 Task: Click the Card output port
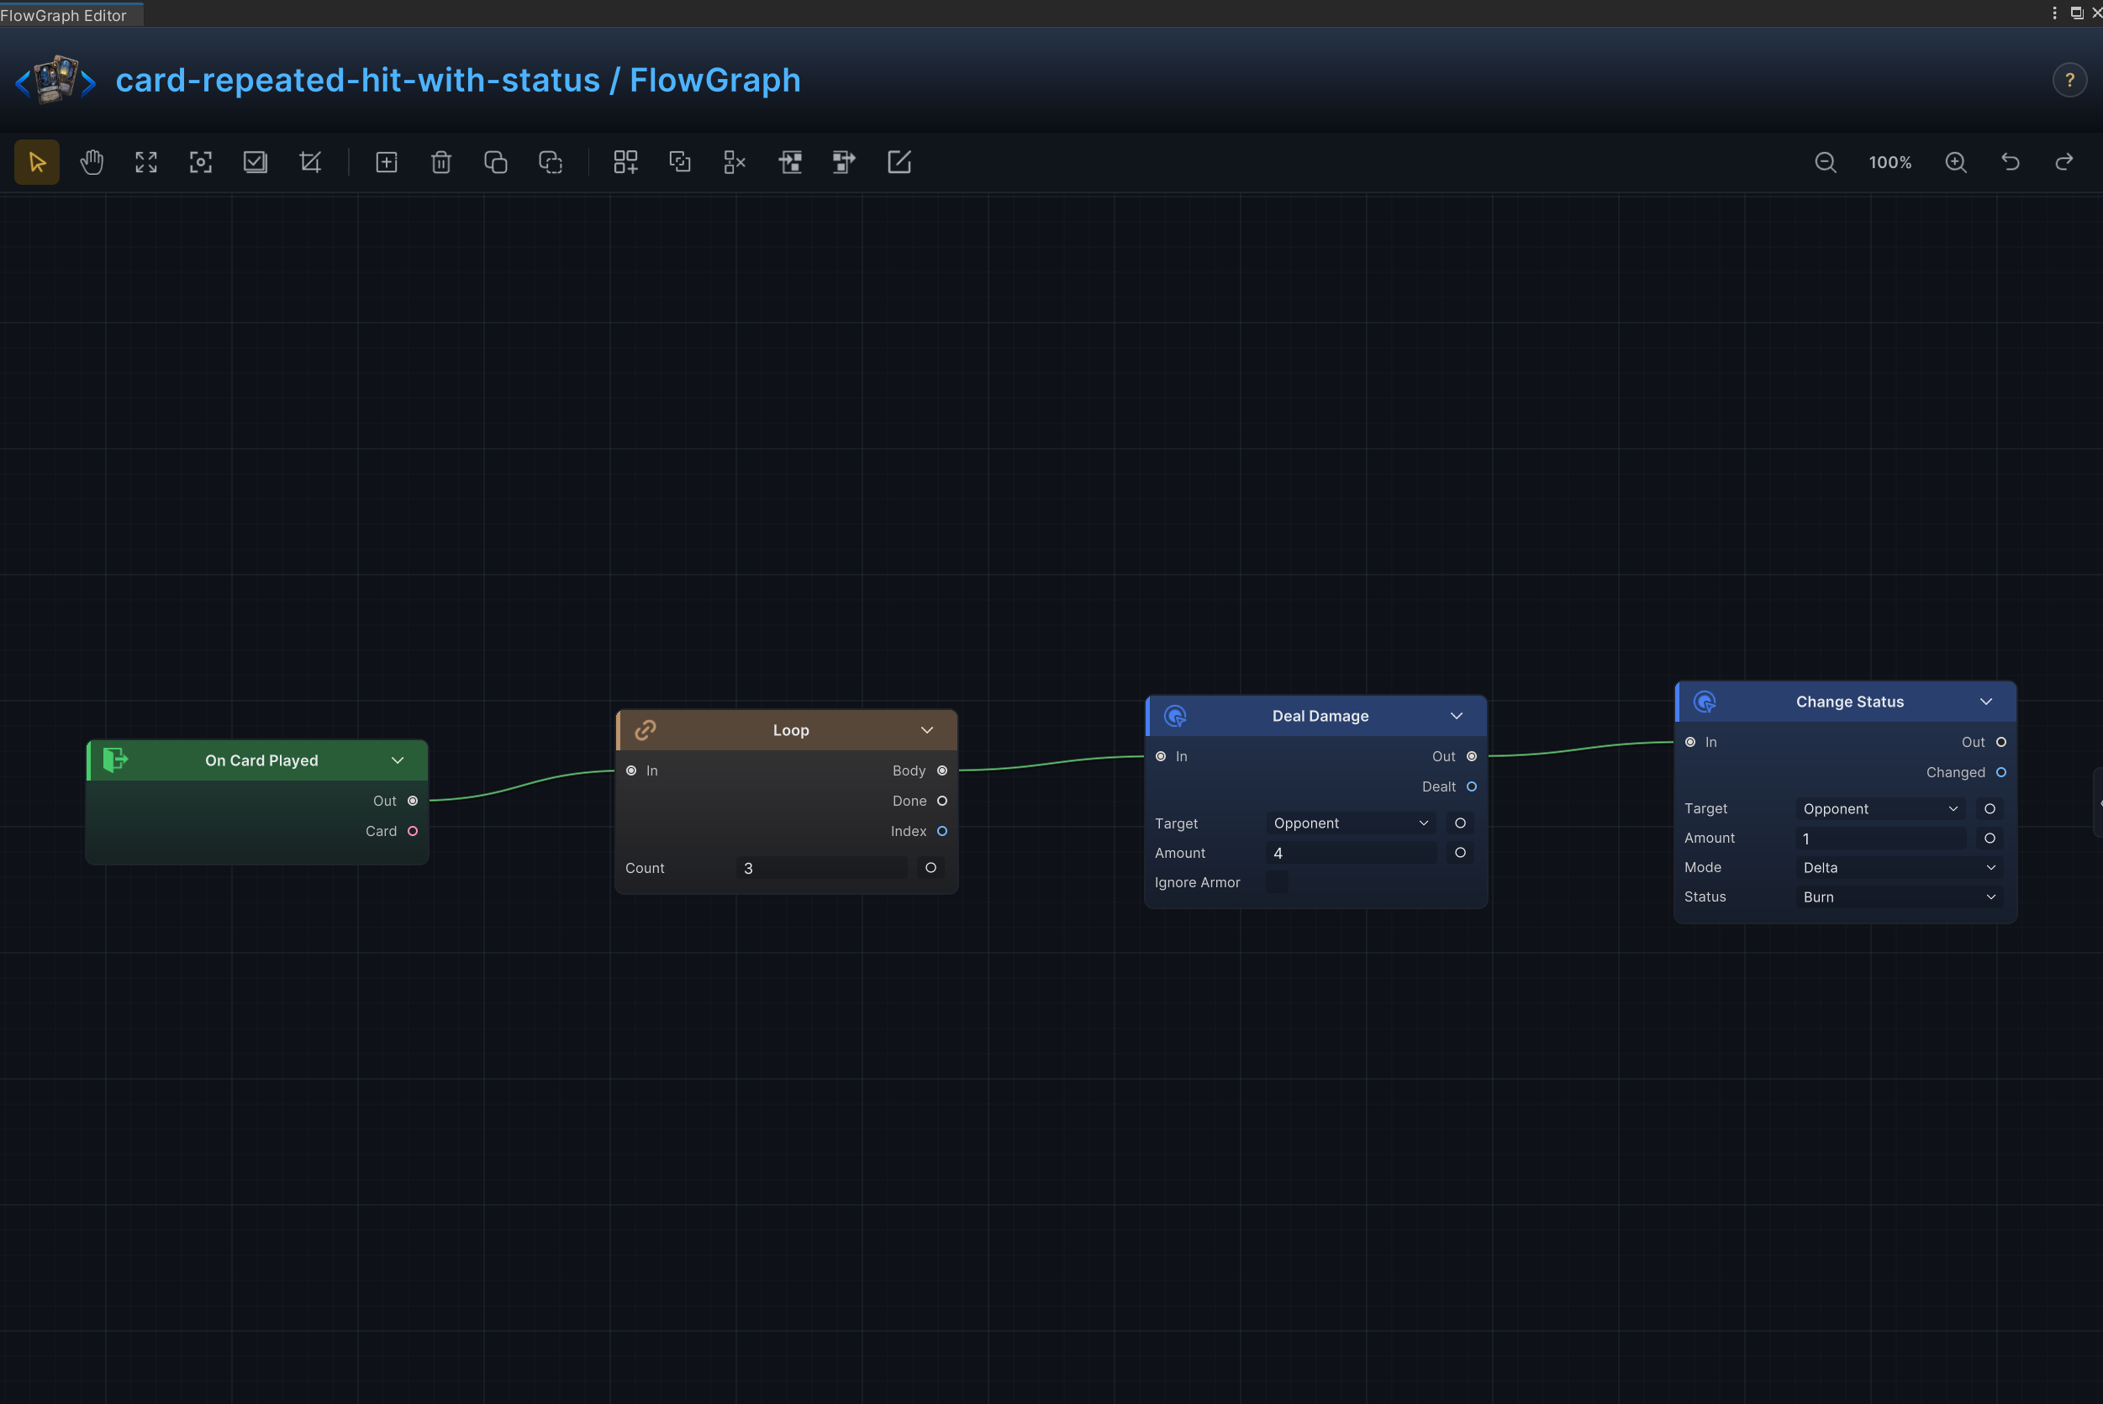tap(413, 831)
